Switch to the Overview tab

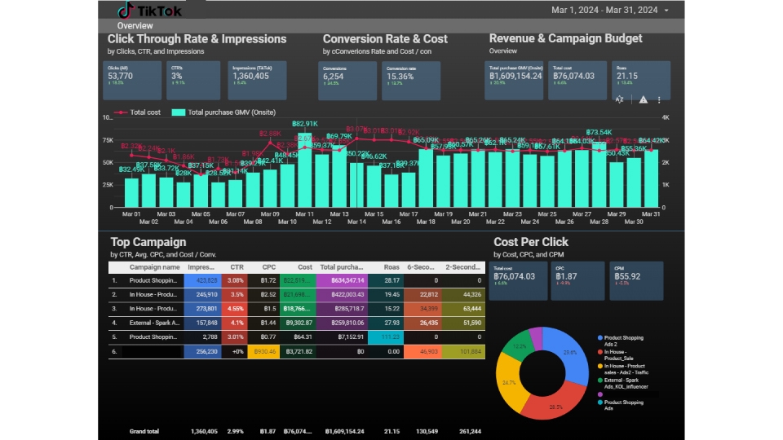click(135, 25)
